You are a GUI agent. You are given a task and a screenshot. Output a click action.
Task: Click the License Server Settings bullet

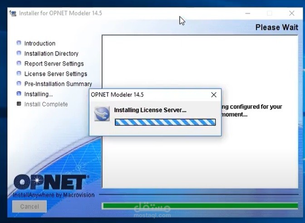tap(19, 73)
